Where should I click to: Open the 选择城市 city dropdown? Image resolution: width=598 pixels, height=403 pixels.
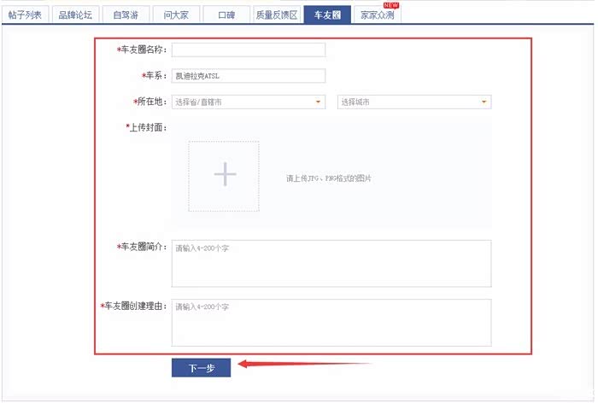click(x=414, y=102)
